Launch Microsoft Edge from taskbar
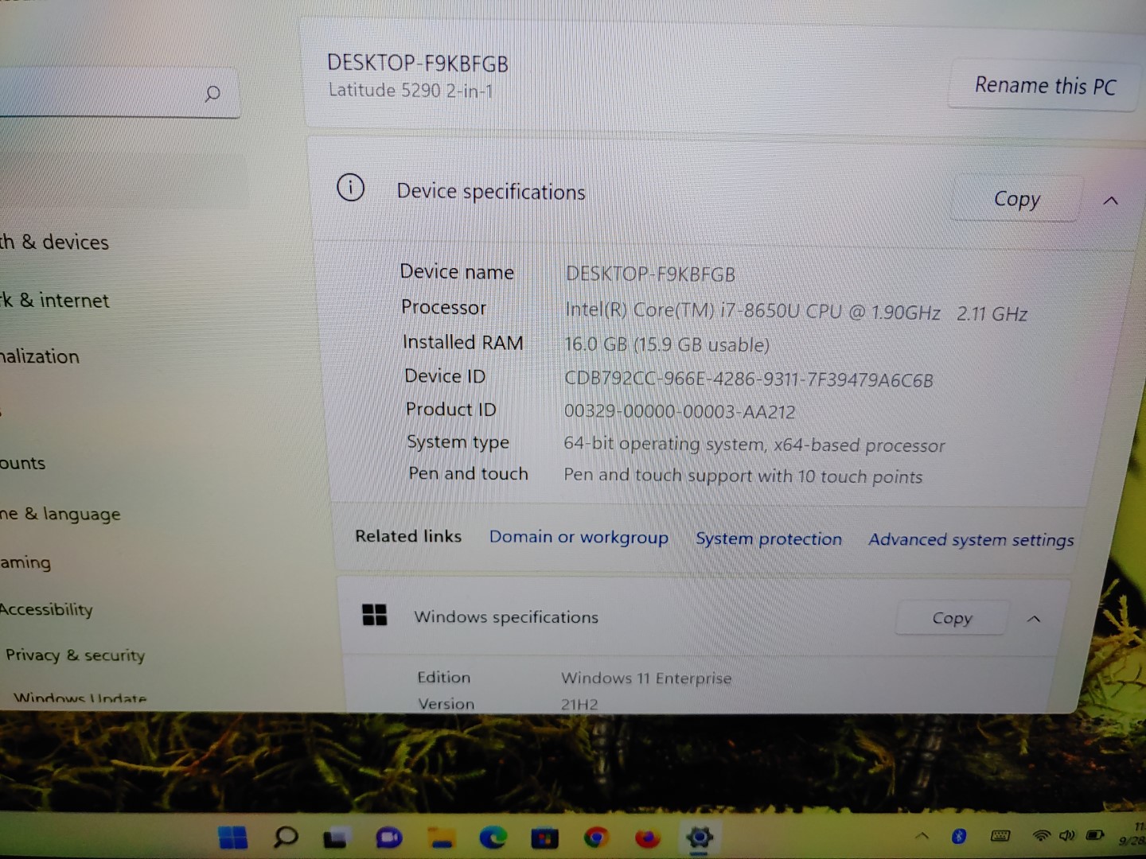1146x859 pixels. point(493,838)
